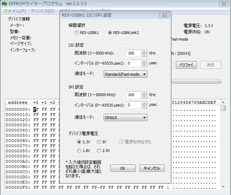Open the ファイル(F) menu
The width and height of the screenshot is (231, 195).
[x=15, y=11]
